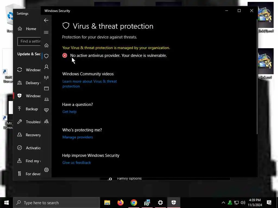Select the link(1).md desktop file
This screenshot has height=208, width=278.
(x=266, y=17)
